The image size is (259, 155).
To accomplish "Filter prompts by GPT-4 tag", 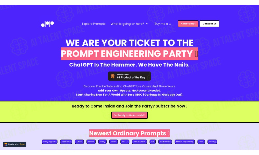I will tap(125, 142).
